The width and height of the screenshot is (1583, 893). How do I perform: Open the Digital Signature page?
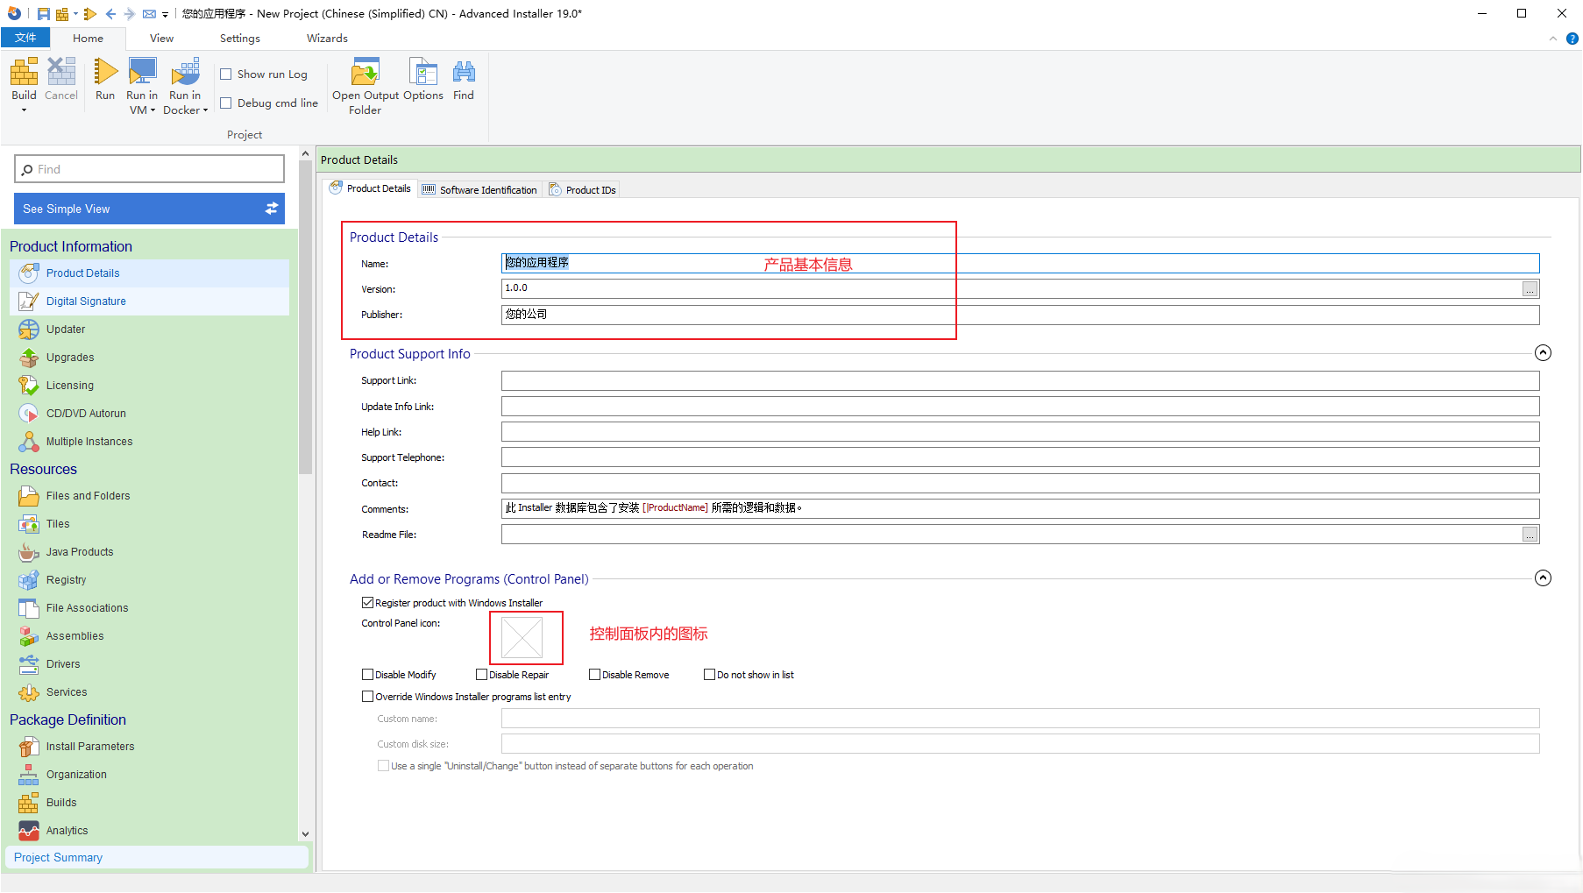point(149,301)
